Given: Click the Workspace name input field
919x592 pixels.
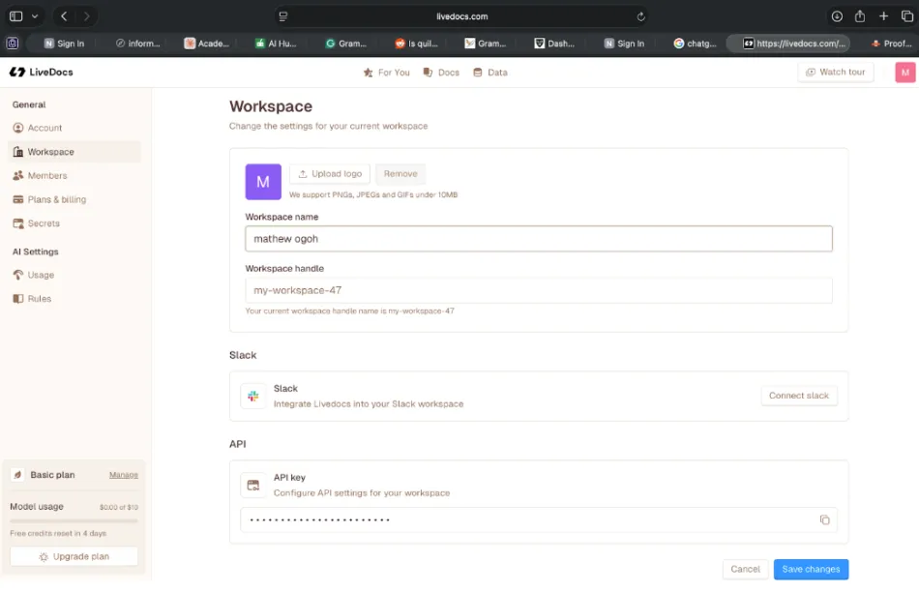Looking at the screenshot, I should pyautogui.click(x=538, y=239).
